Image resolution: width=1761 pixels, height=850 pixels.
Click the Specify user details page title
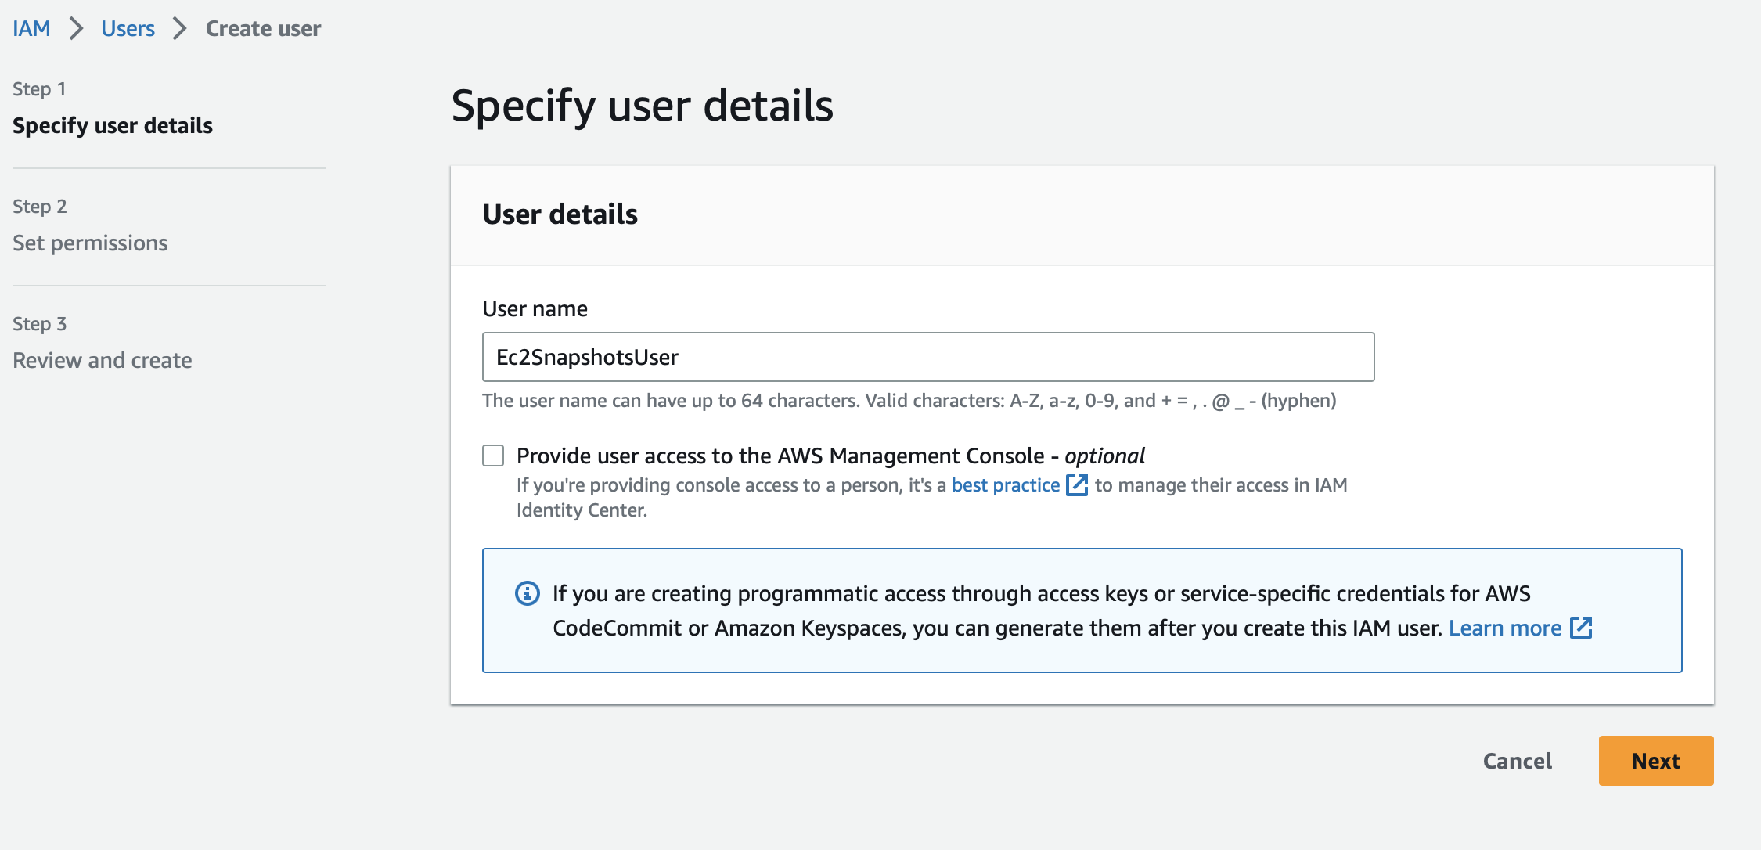(643, 106)
